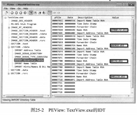Image resolution: width=137 pixels, height=118 pixels.
Task: Select the row with data 0000868C
Action: click(x=91, y=30)
